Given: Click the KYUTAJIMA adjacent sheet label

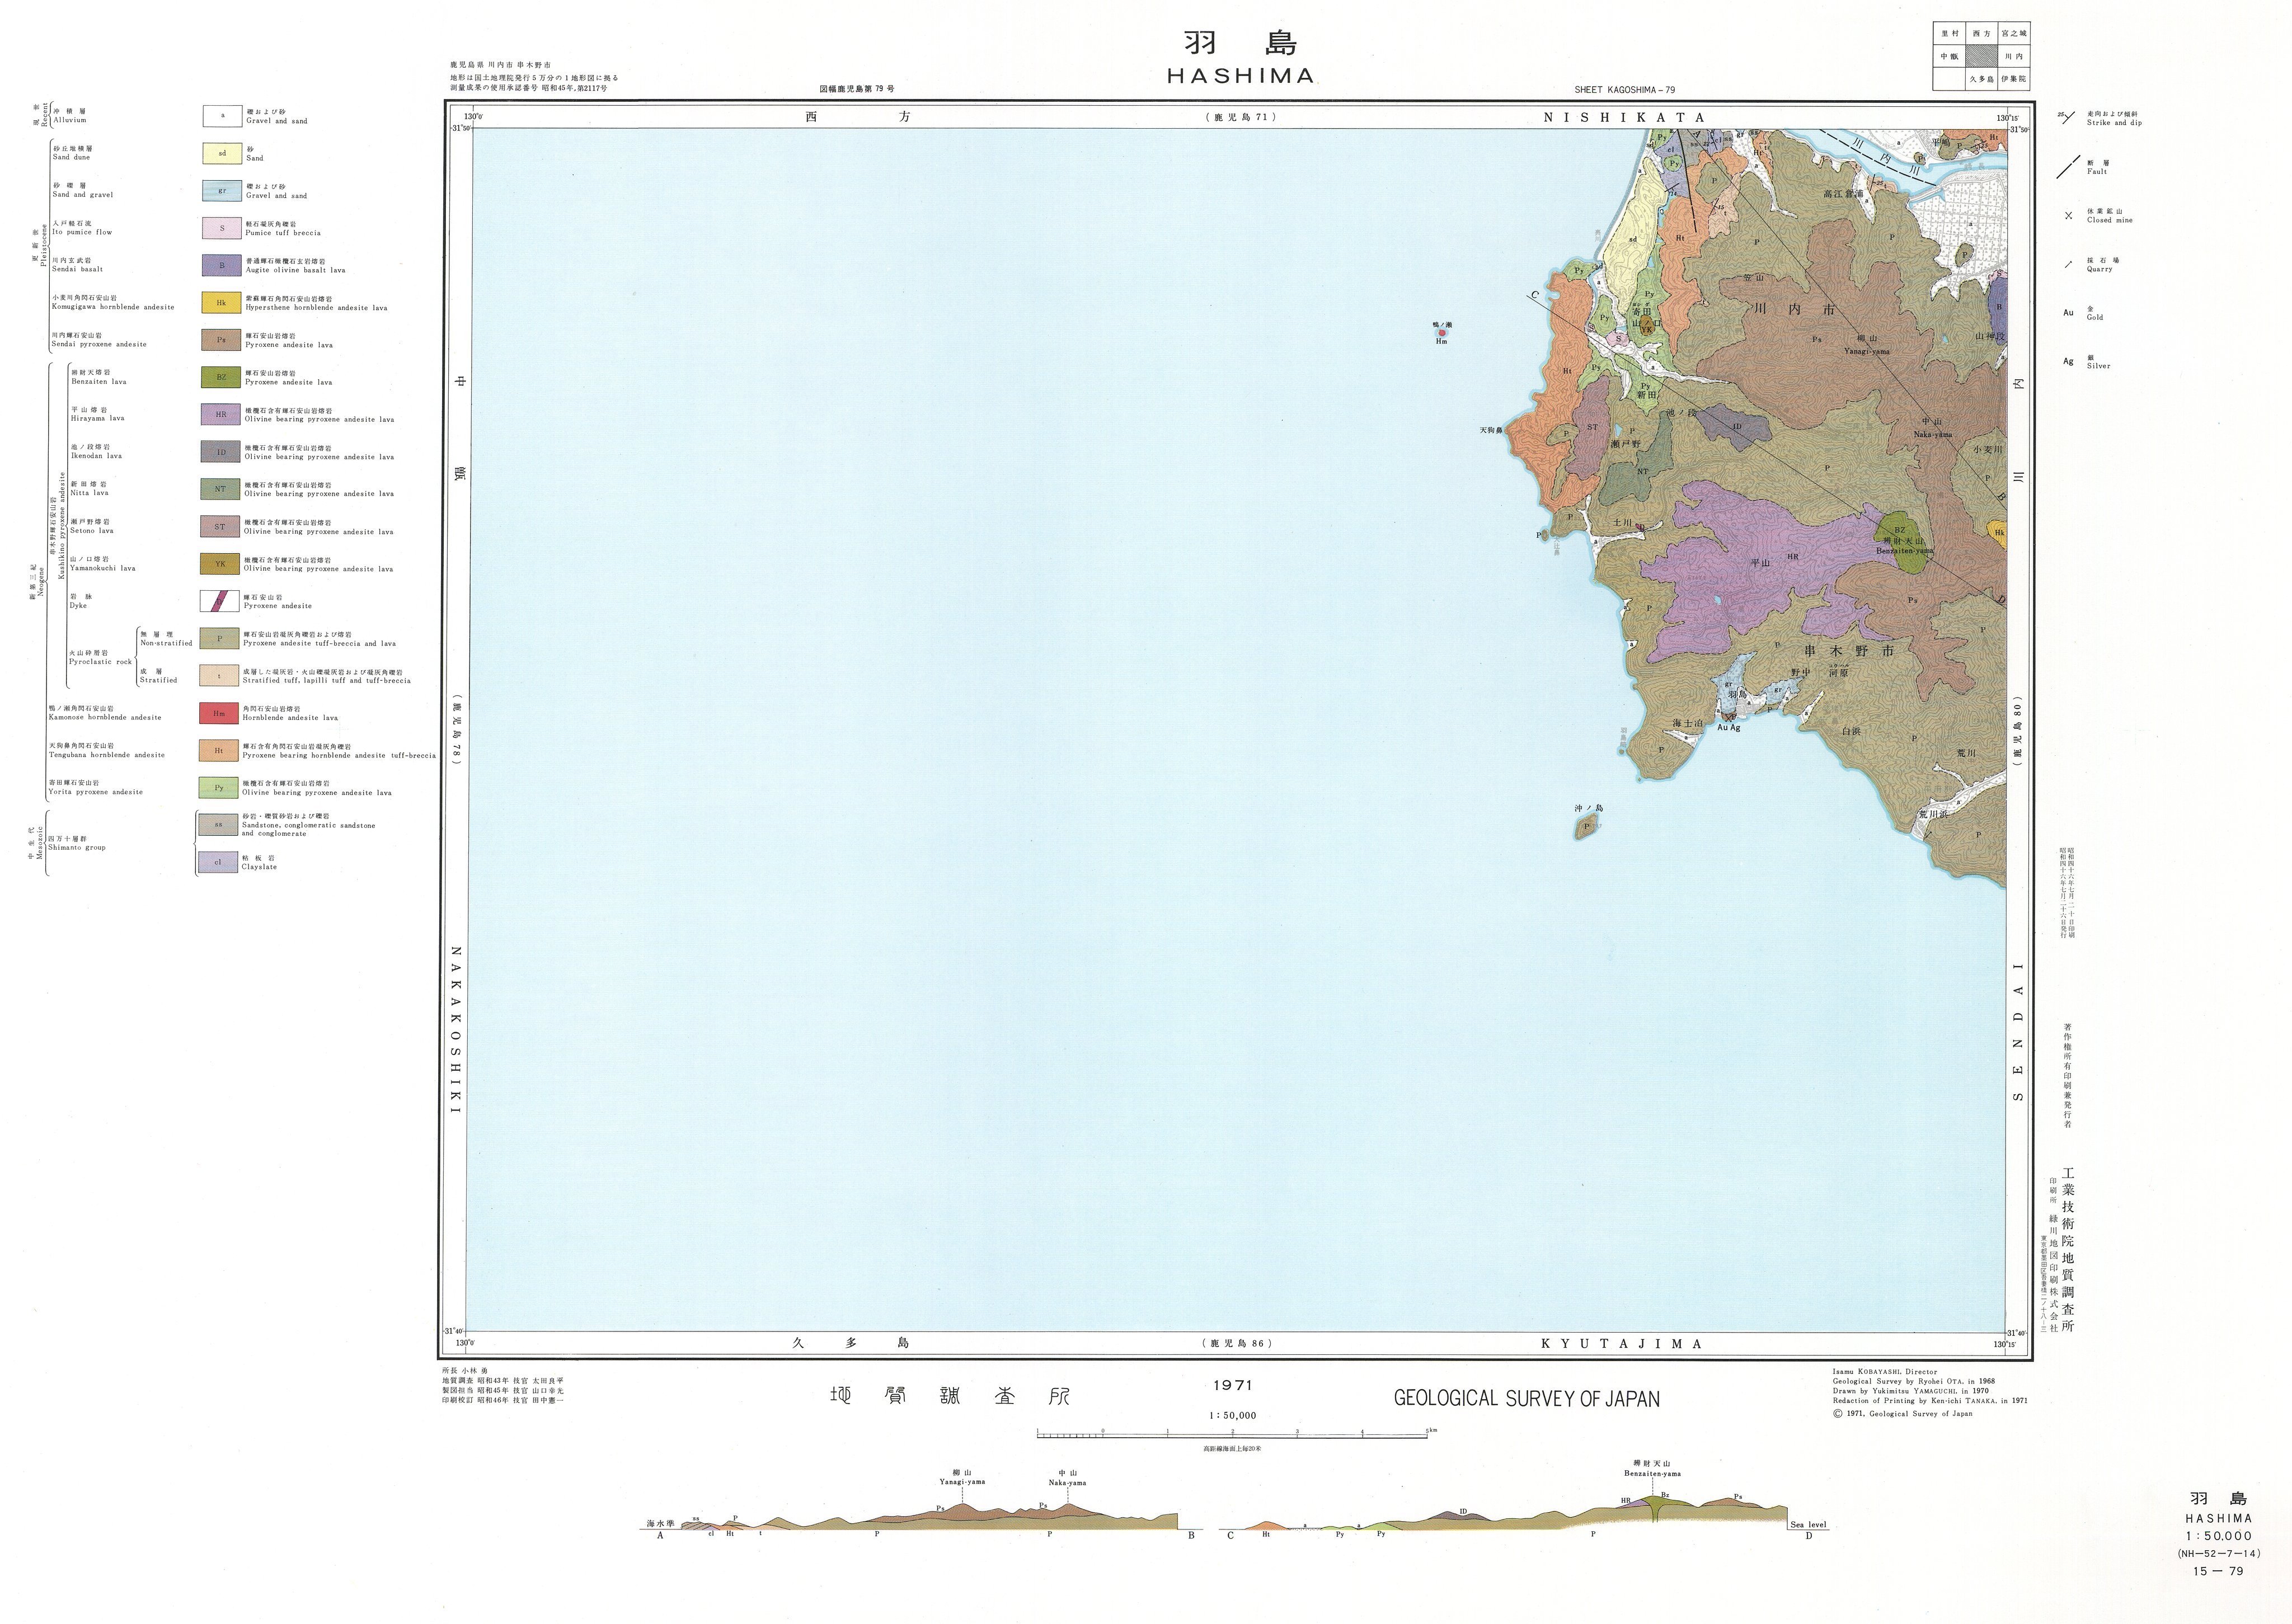Looking at the screenshot, I should point(1621,1344).
